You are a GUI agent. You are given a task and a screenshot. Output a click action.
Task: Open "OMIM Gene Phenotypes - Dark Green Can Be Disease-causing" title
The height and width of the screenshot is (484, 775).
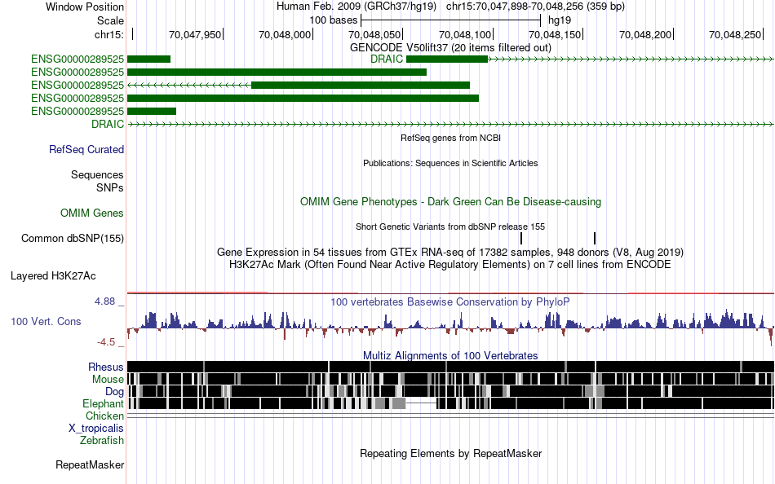450,201
